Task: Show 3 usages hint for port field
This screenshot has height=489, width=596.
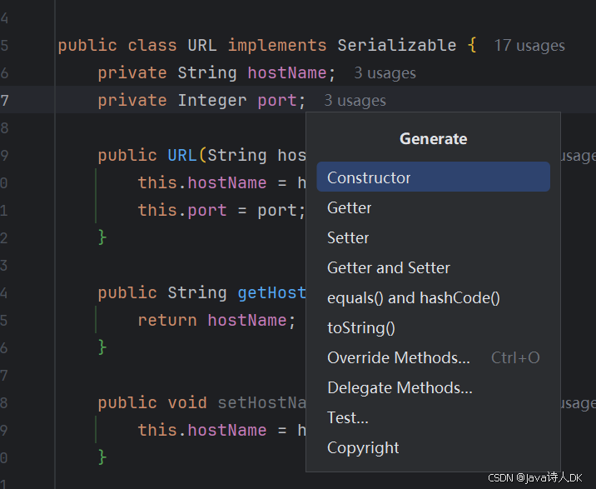Action: point(355,101)
